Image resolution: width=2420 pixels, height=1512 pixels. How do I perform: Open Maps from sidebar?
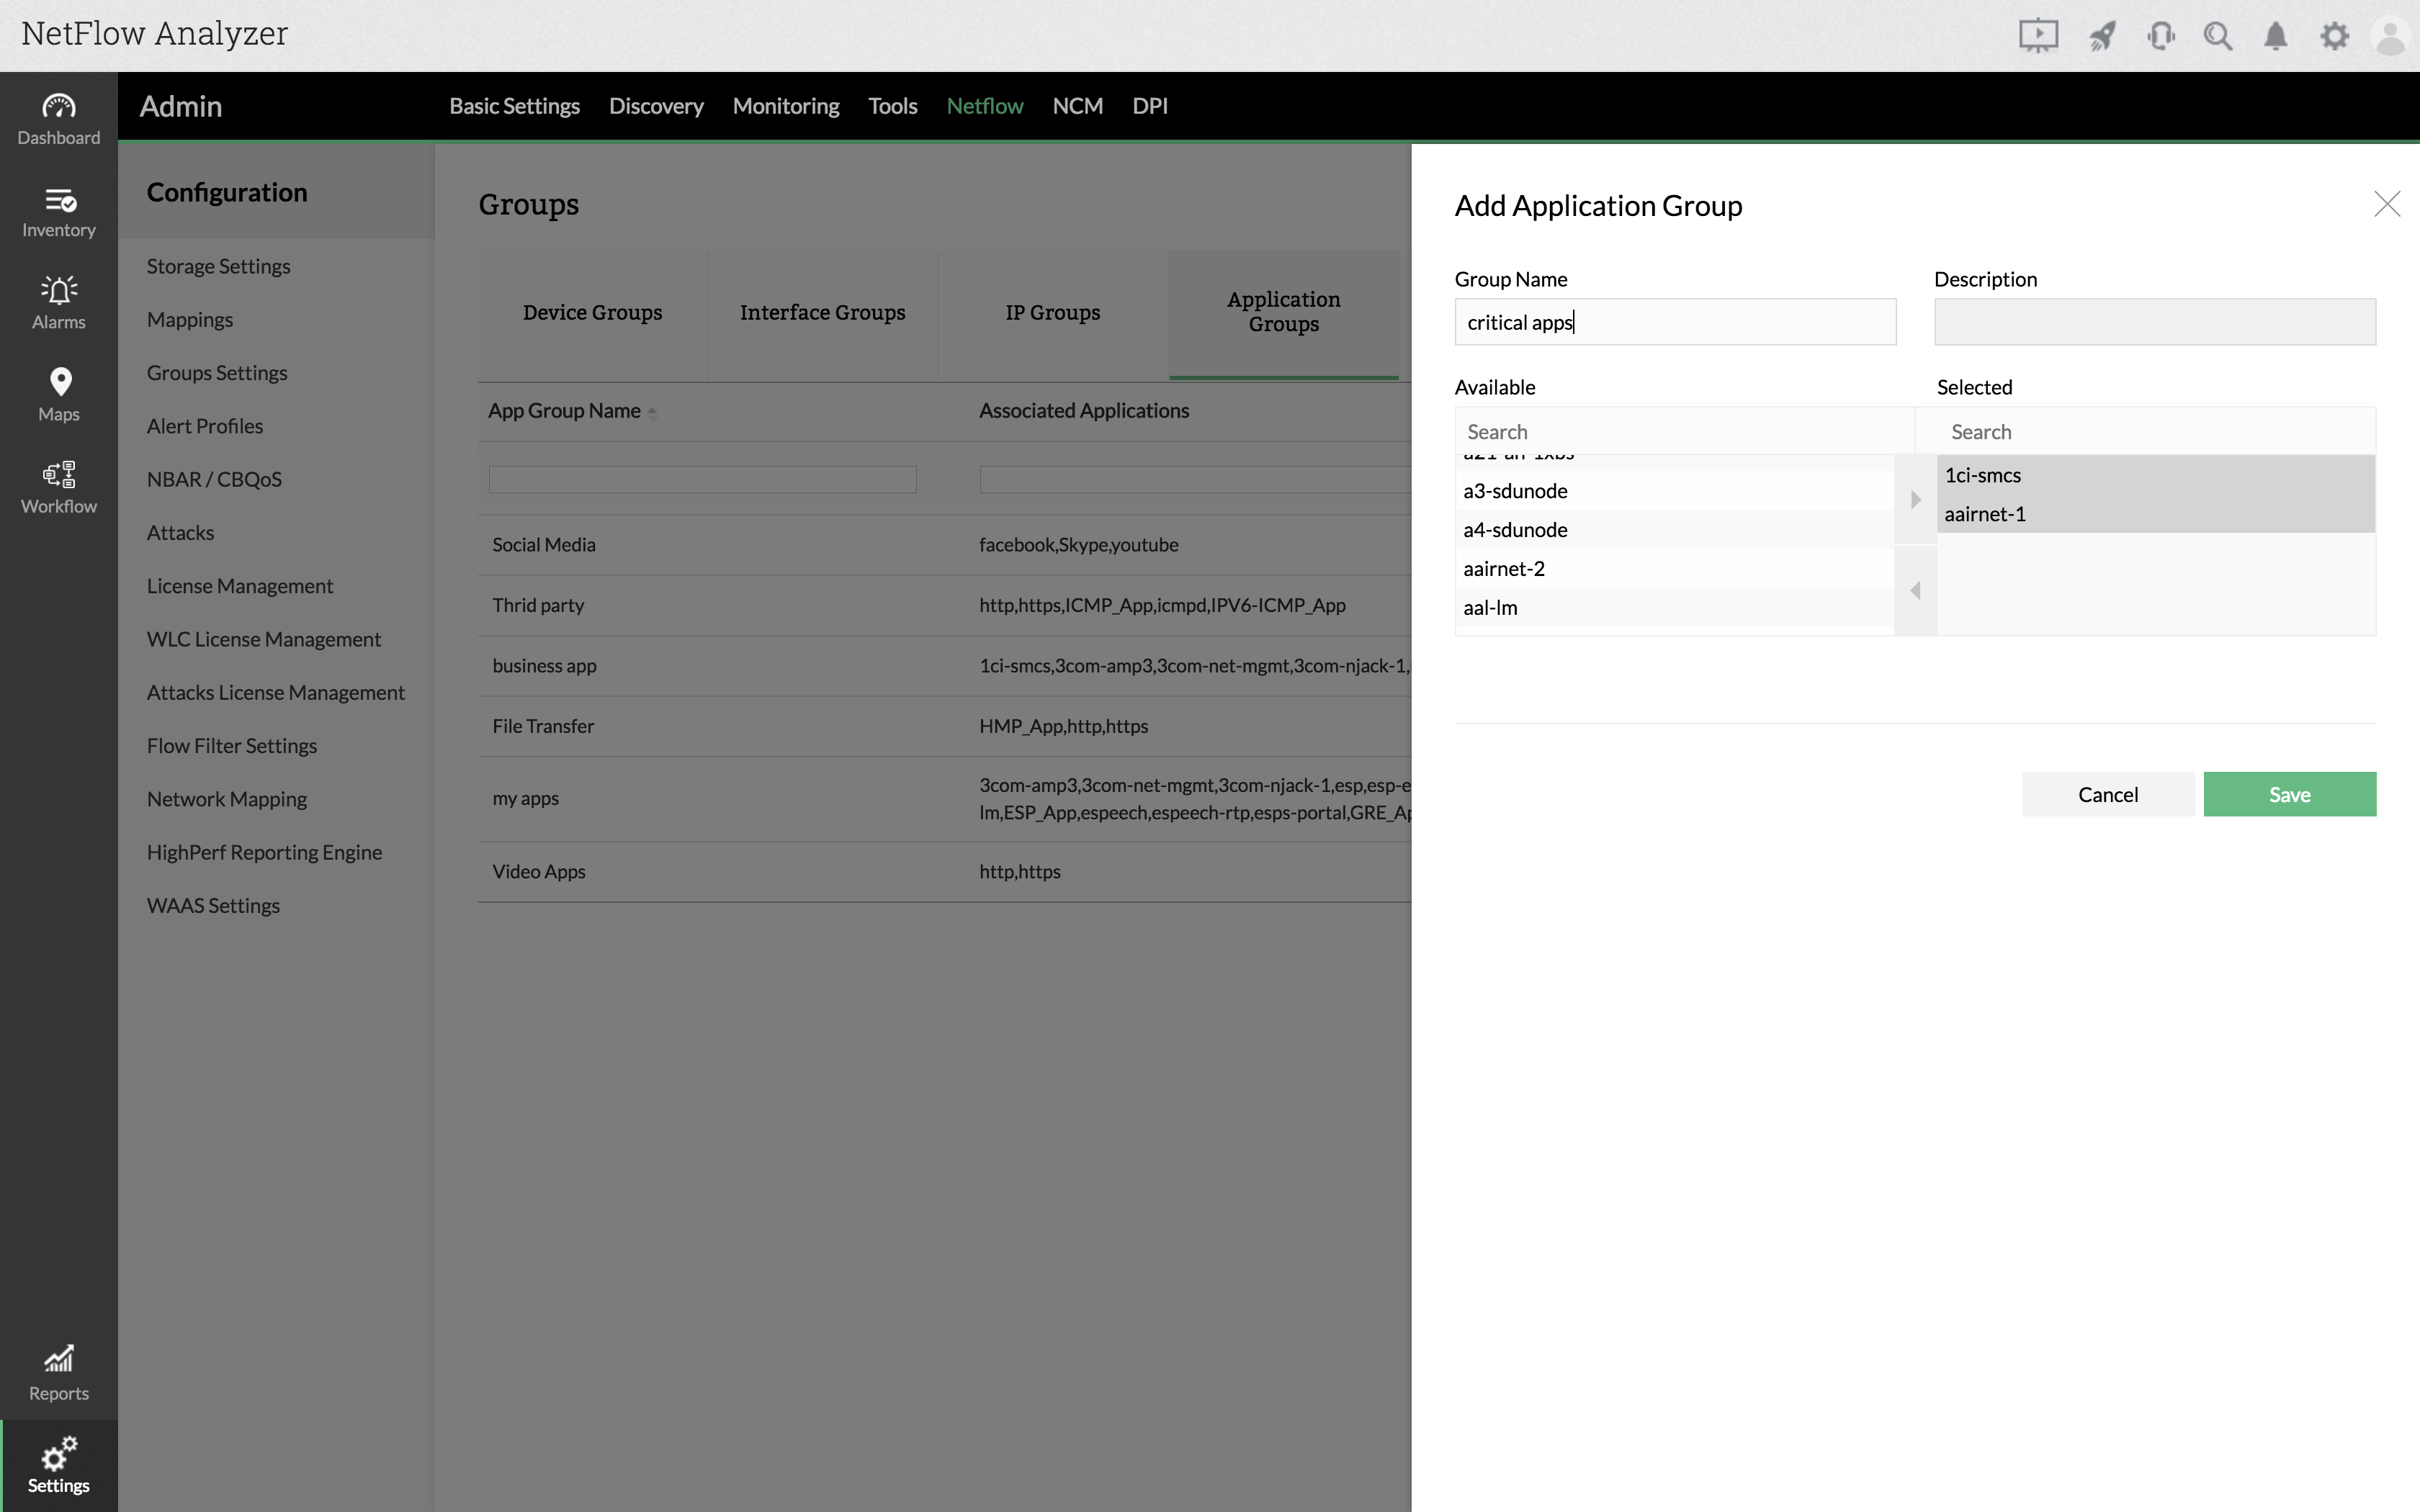58,395
